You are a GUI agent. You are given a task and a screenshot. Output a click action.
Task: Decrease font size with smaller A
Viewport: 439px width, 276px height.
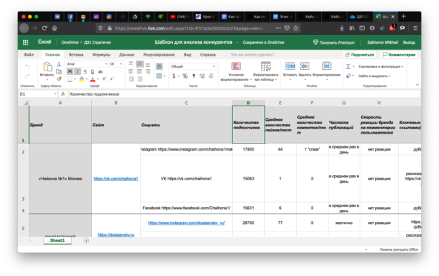tap(112, 79)
